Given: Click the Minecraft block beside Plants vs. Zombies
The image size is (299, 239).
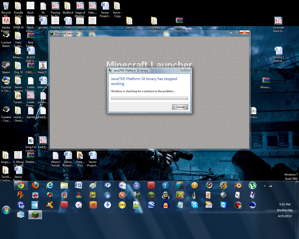Looking at the screenshot, I should pyautogui.click(x=151, y=195).
